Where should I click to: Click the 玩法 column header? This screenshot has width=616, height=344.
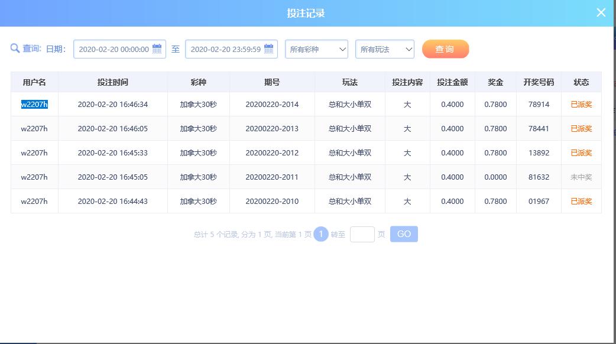tap(349, 82)
